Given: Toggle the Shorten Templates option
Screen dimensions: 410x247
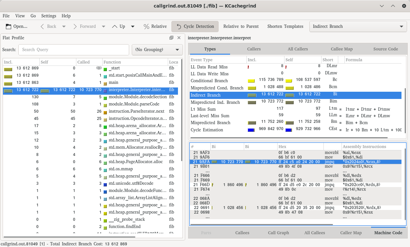Looking at the screenshot, I should (x=285, y=27).
